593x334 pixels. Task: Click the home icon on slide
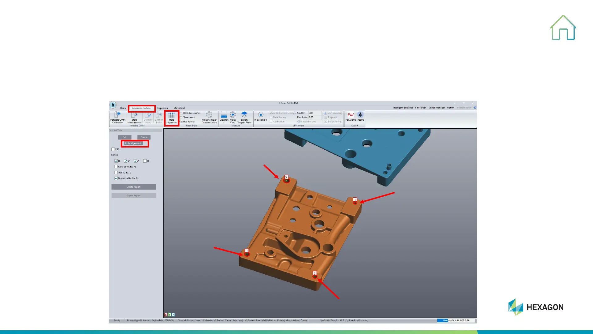coord(563,28)
